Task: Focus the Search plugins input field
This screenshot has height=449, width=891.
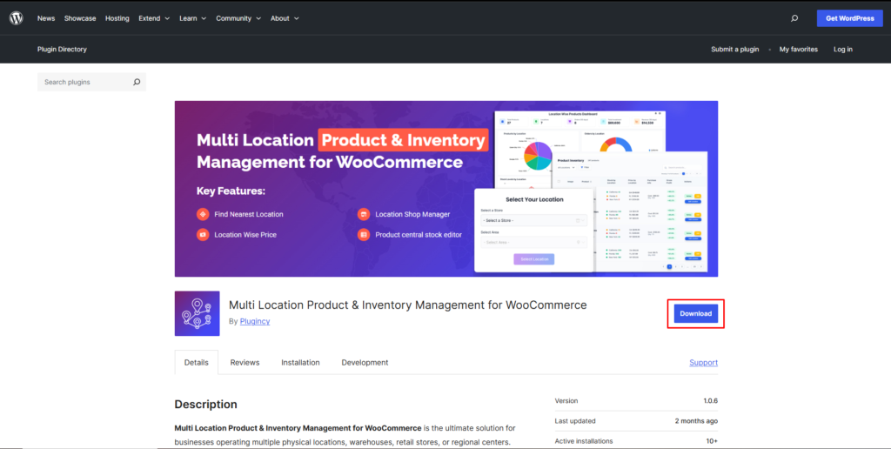Action: (x=84, y=83)
